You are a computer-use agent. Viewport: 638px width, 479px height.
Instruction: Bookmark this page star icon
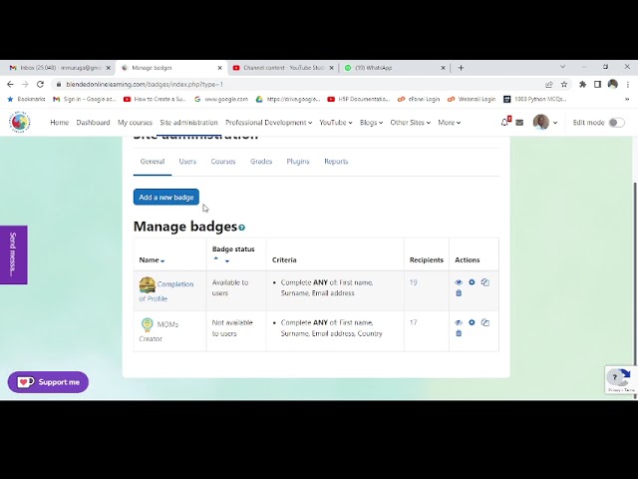click(564, 84)
